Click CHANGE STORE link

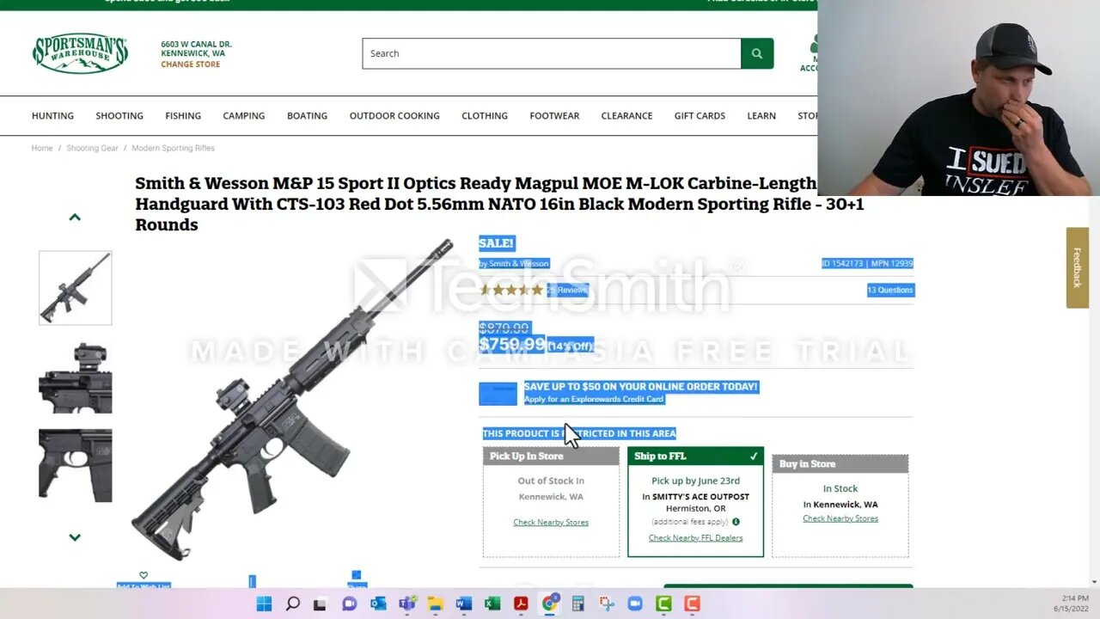click(x=190, y=64)
